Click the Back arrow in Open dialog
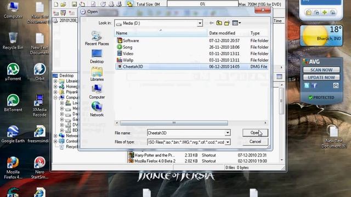351x197 pixels. [211, 23]
